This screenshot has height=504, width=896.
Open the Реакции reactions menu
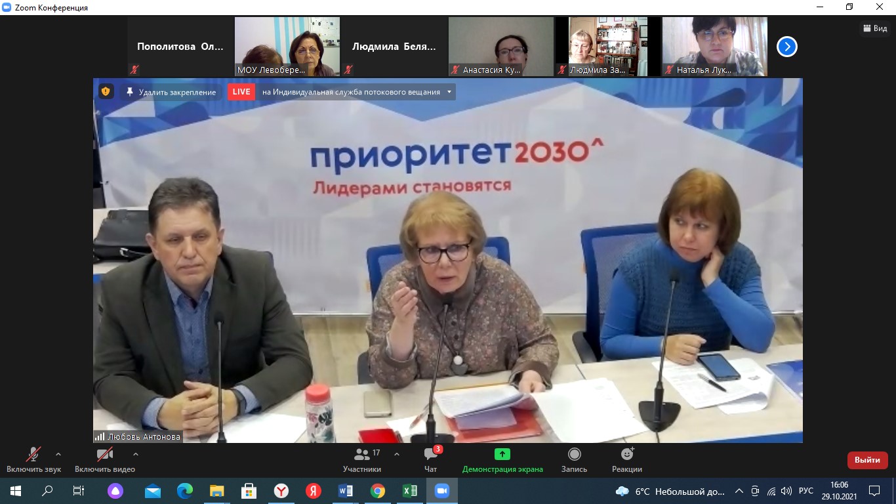[x=627, y=460]
